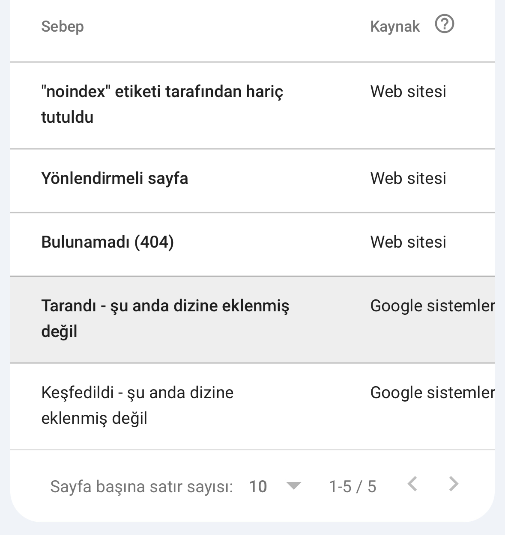Click the help icon beside Kaynak

pos(444,24)
